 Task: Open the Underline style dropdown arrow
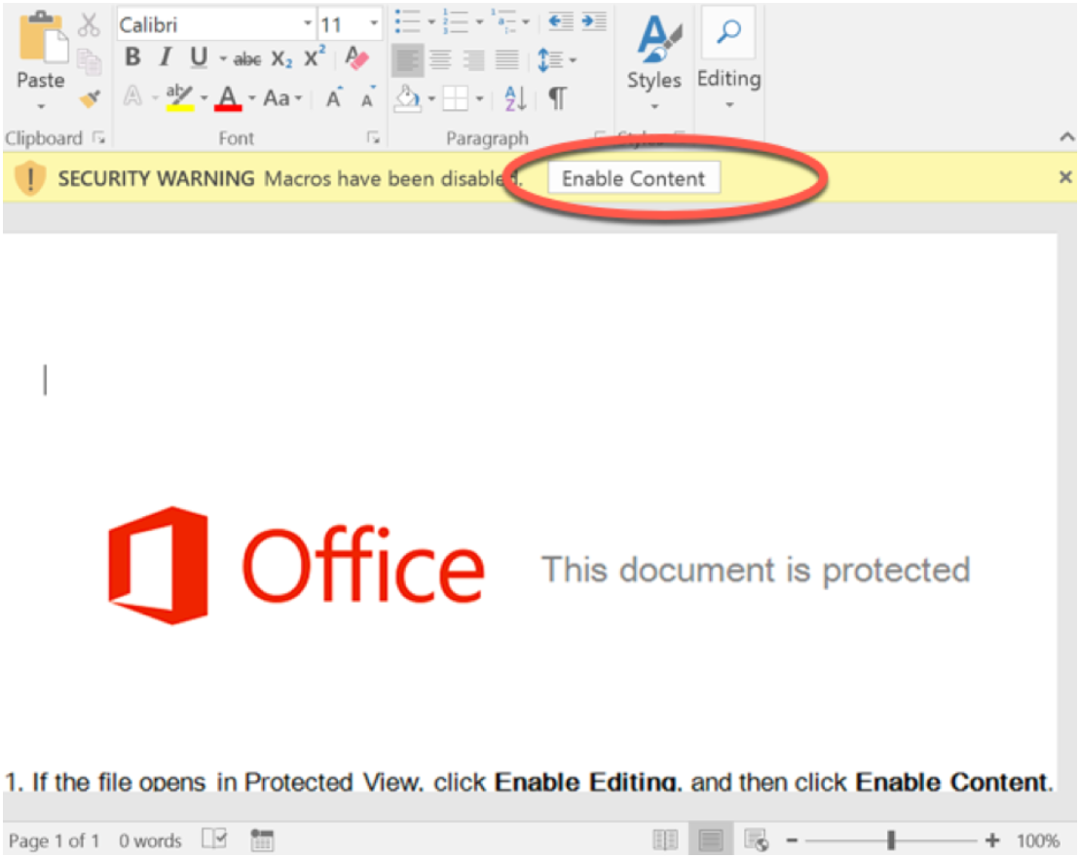[223, 58]
